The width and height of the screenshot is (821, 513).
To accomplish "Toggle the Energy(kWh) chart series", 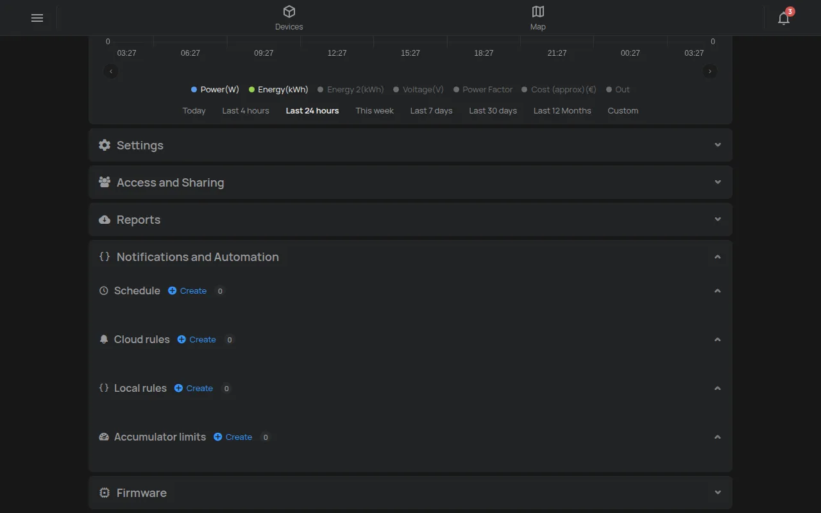I will point(278,90).
